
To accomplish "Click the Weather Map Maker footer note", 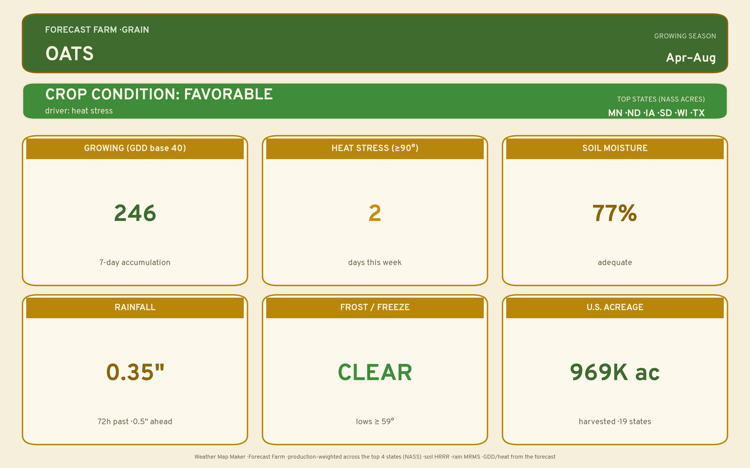I will pos(375,457).
